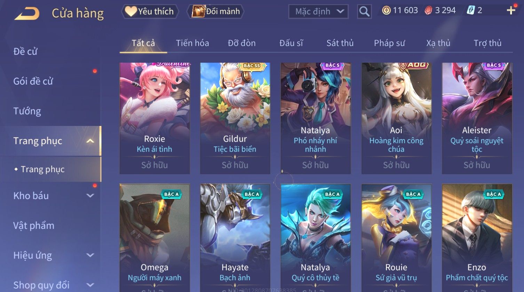Tap the blue voucher ticket icon

pyautogui.click(x=470, y=10)
